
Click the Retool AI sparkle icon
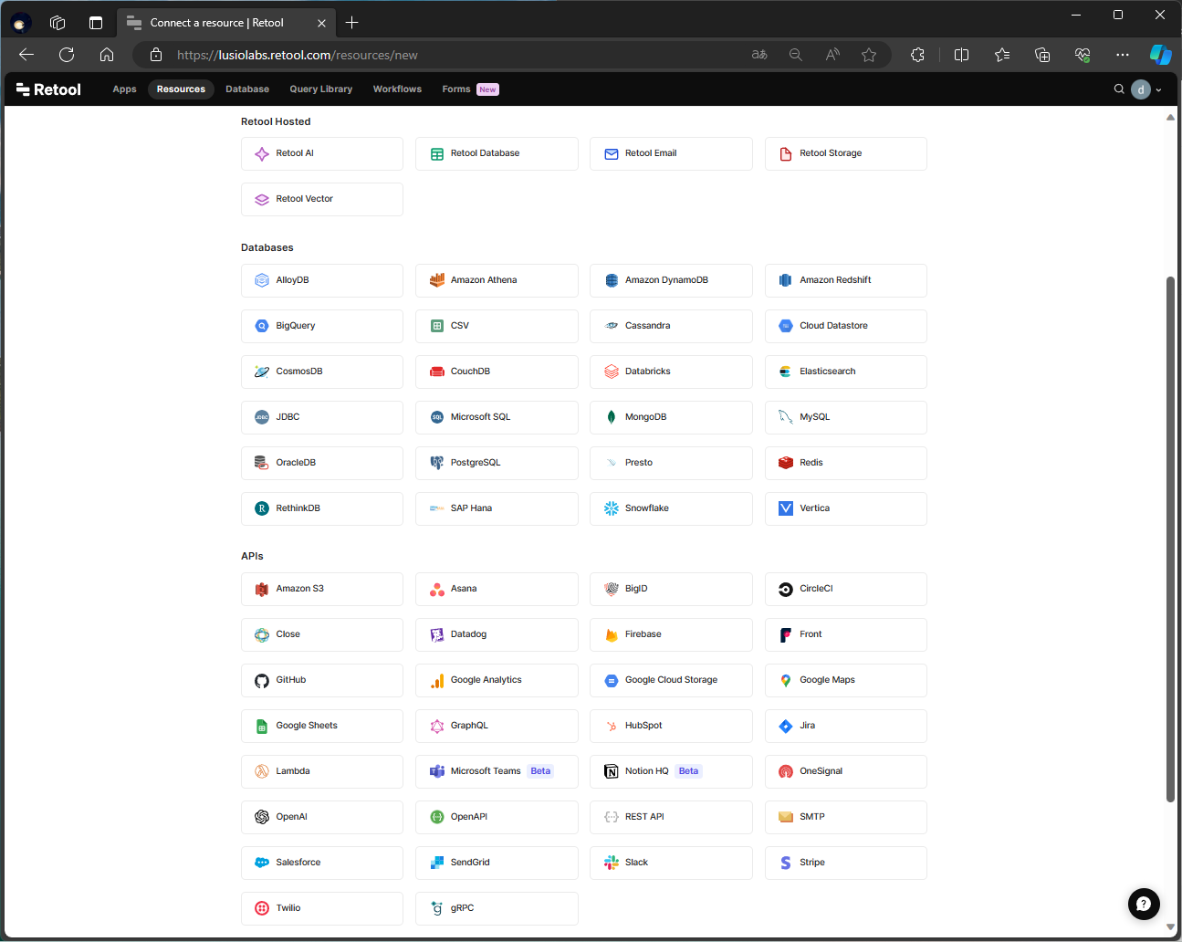262,154
